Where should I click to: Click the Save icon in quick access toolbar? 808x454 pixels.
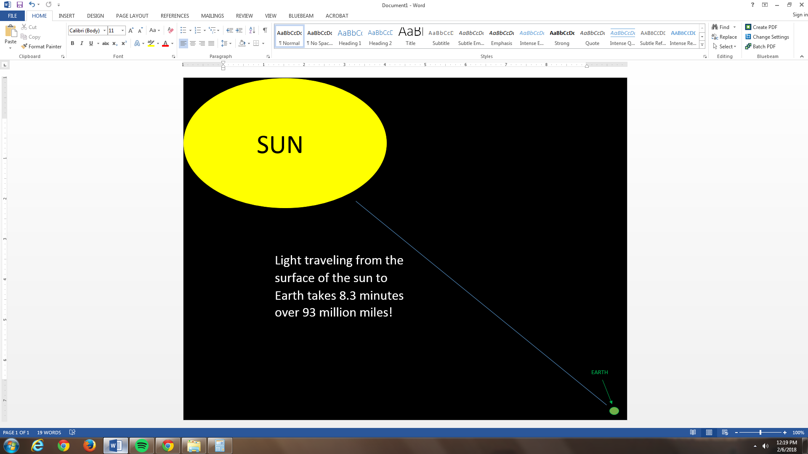[19, 5]
